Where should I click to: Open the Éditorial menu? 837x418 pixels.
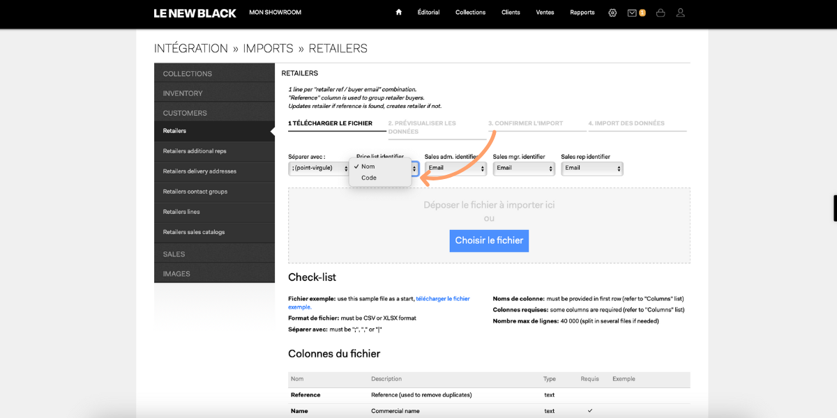coord(428,13)
